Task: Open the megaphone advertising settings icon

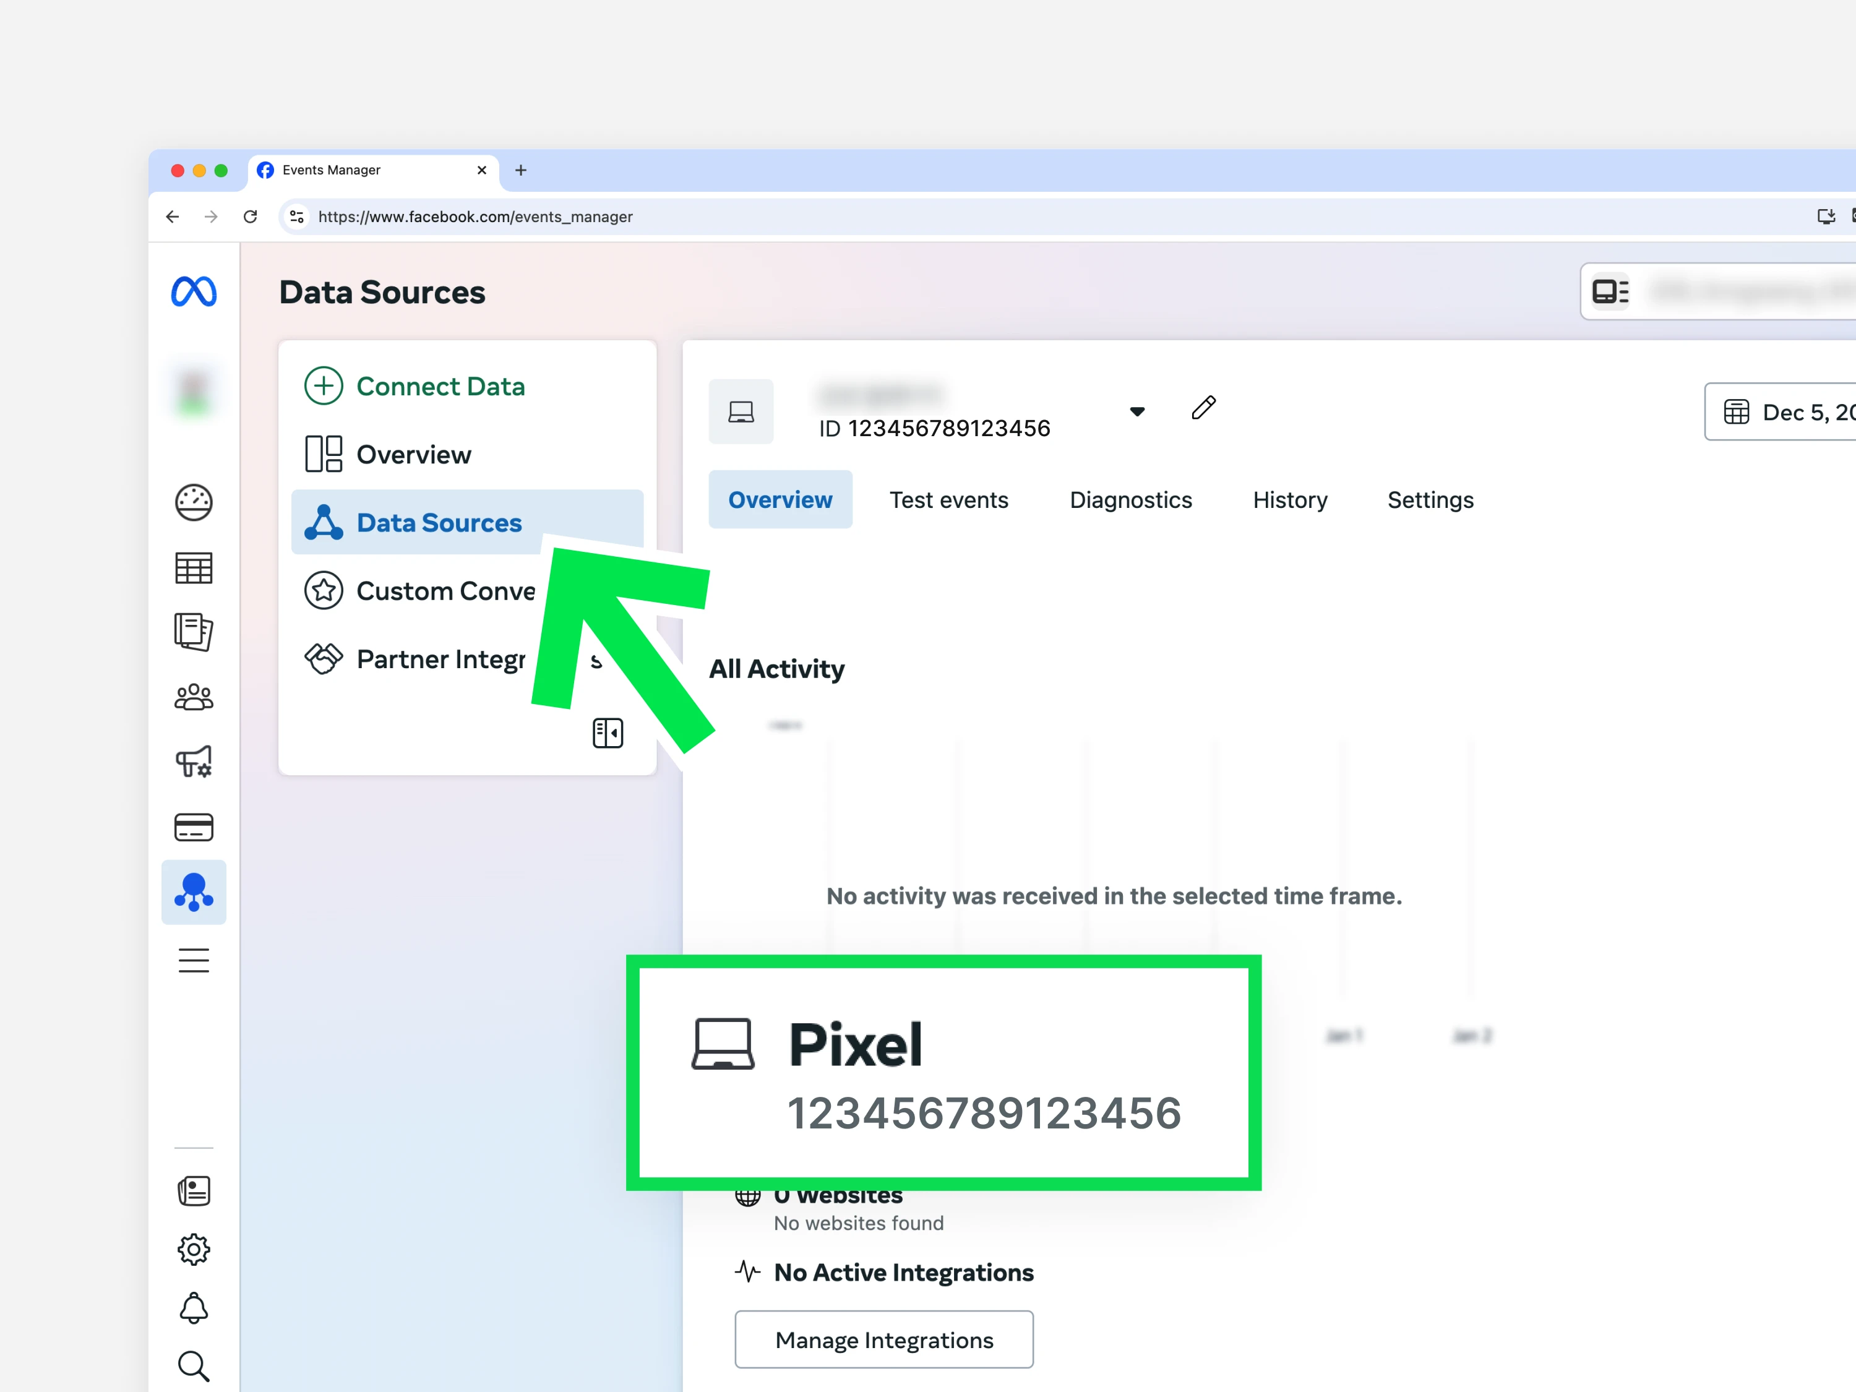Action: [194, 762]
